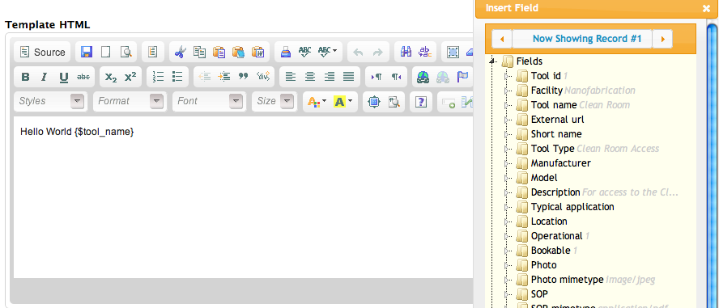Save the template with the floppy disk icon
Image resolution: width=719 pixels, height=308 pixels.
click(86, 53)
